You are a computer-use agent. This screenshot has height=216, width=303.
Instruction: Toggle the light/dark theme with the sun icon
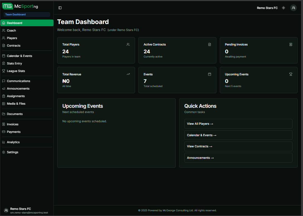pyautogui.click(x=284, y=8)
